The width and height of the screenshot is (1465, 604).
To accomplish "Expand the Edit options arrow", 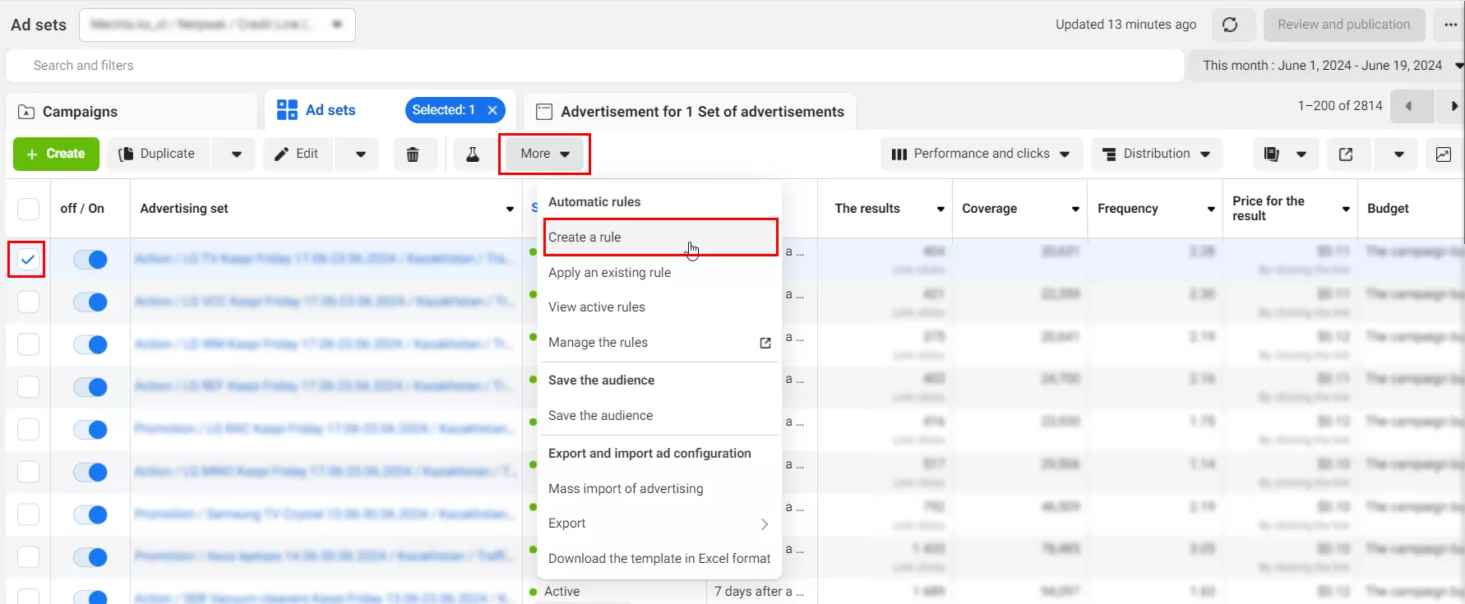I will click(x=361, y=154).
